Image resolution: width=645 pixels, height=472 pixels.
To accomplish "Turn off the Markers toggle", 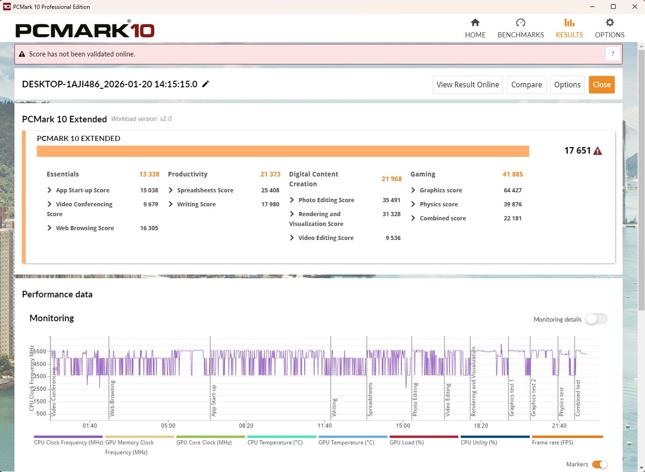I will (x=599, y=464).
